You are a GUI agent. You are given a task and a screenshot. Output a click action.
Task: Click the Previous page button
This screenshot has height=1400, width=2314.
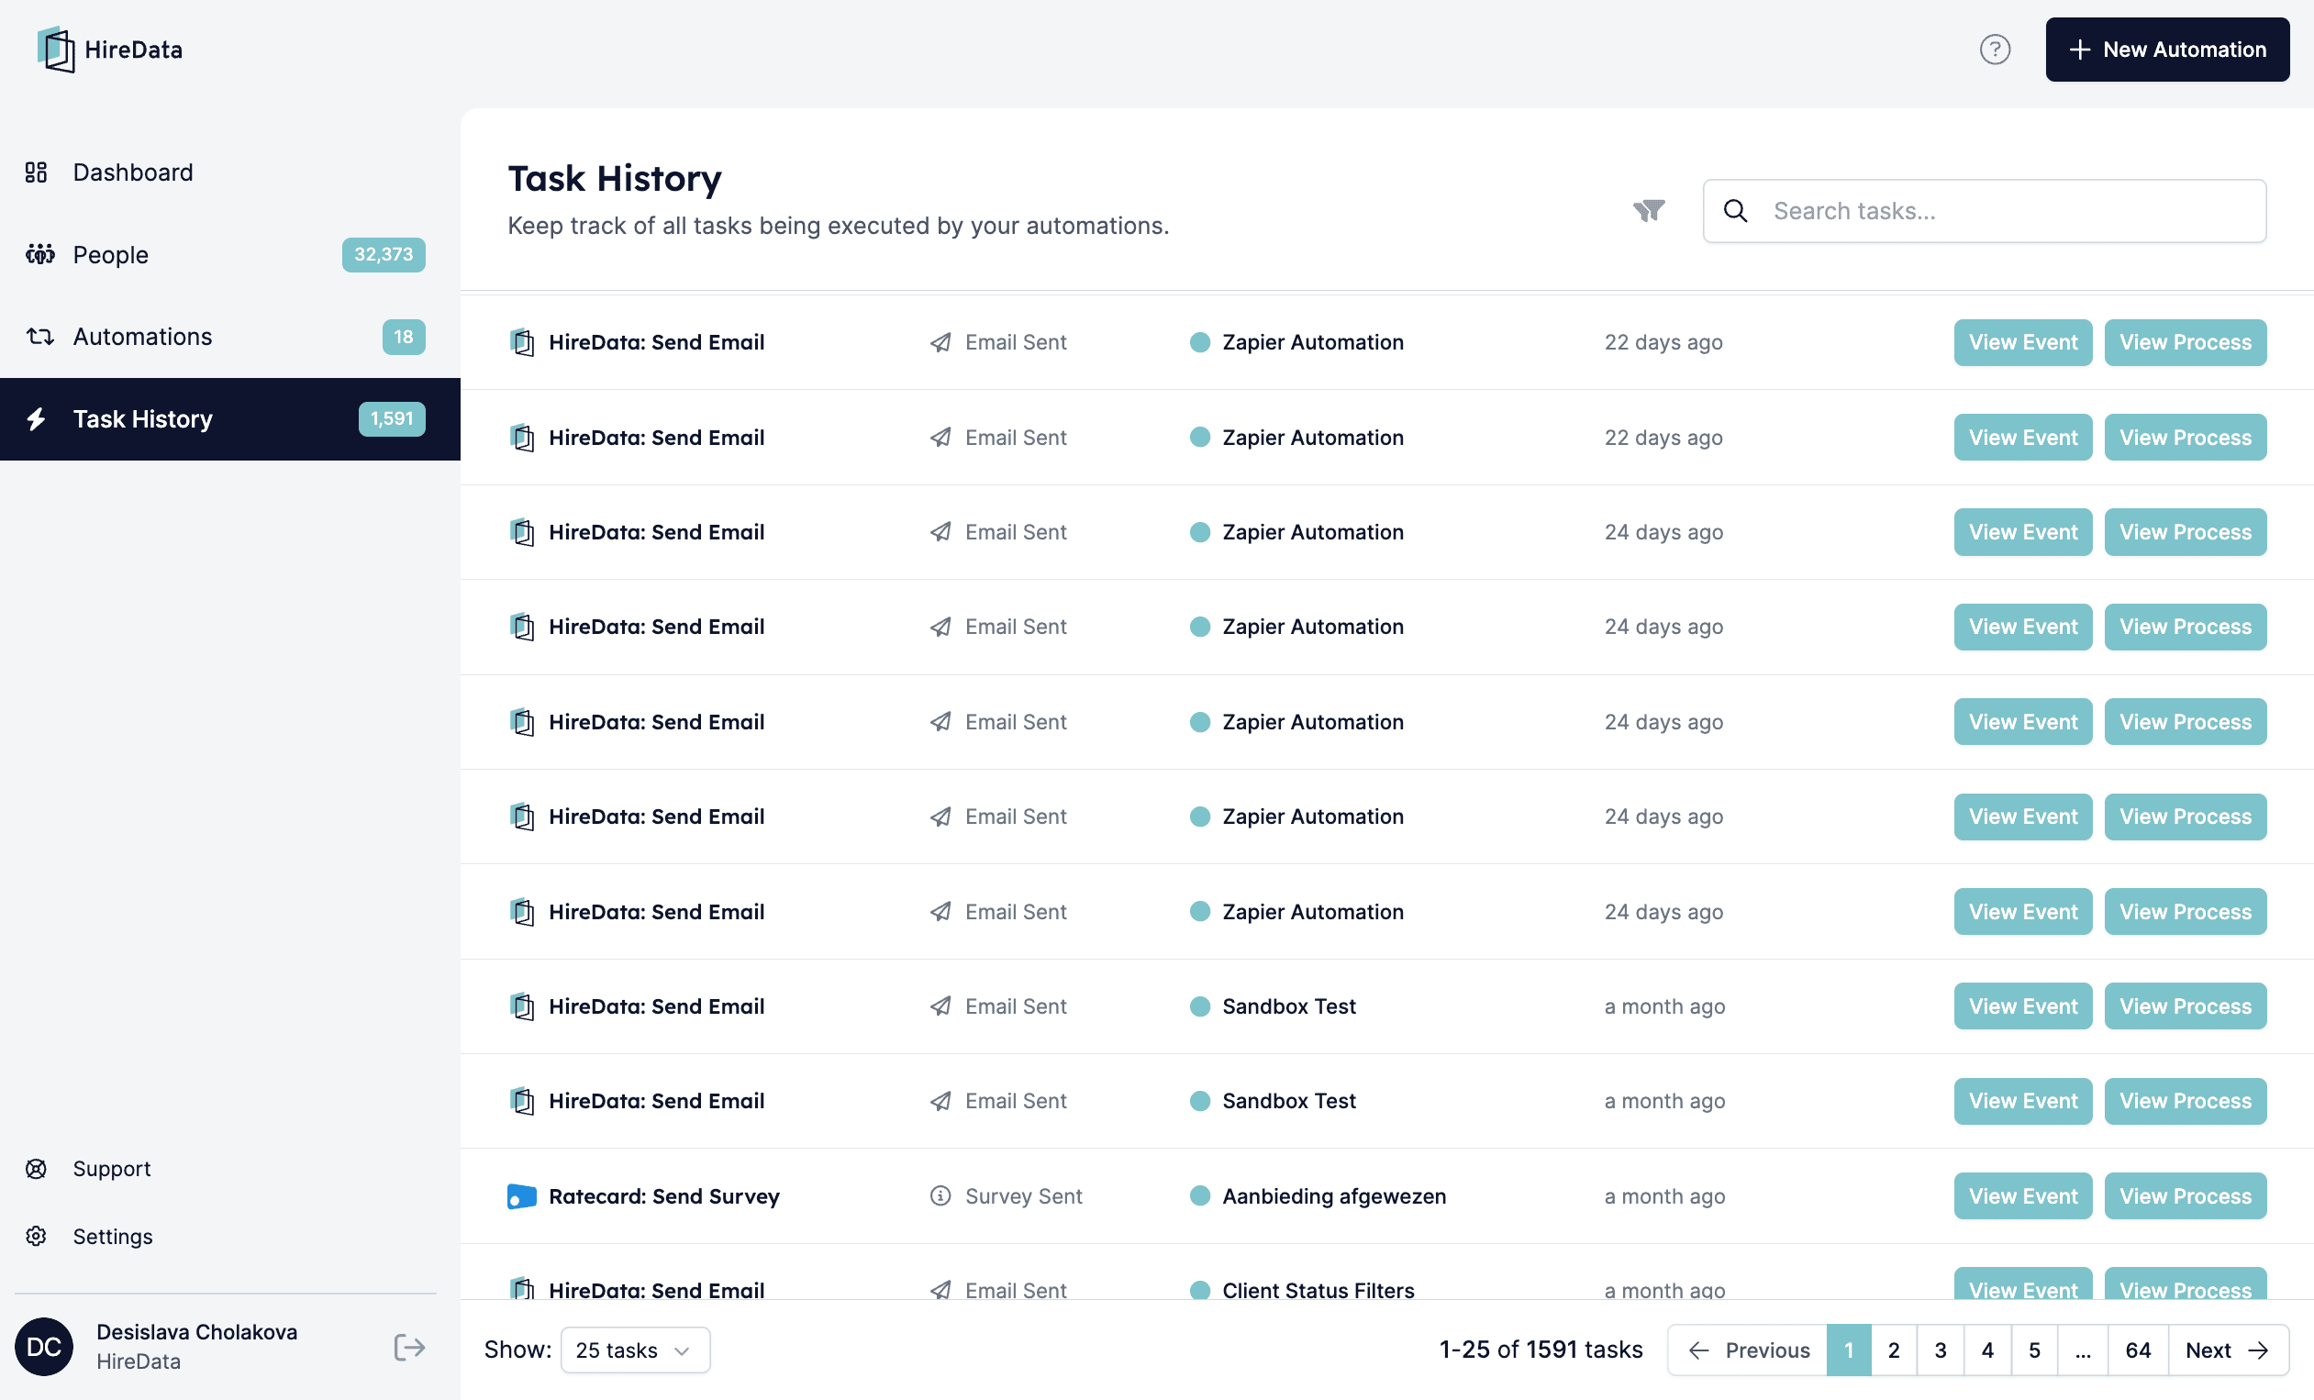click(x=1748, y=1350)
